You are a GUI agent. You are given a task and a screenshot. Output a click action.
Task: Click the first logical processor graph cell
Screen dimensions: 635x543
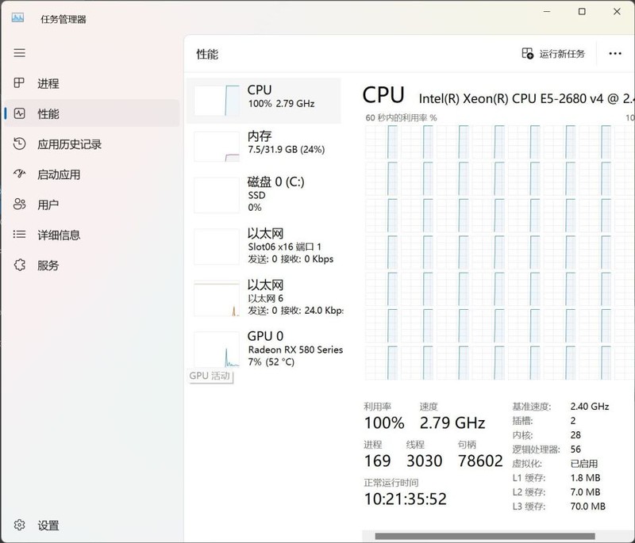(381, 142)
